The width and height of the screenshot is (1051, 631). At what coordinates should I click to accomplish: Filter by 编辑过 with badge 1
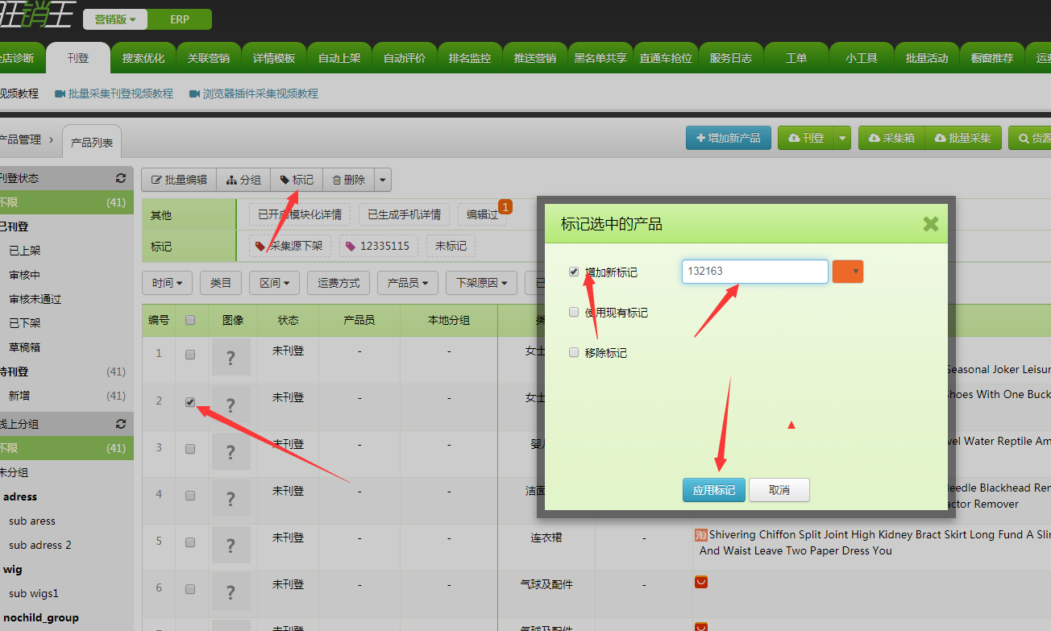[483, 214]
